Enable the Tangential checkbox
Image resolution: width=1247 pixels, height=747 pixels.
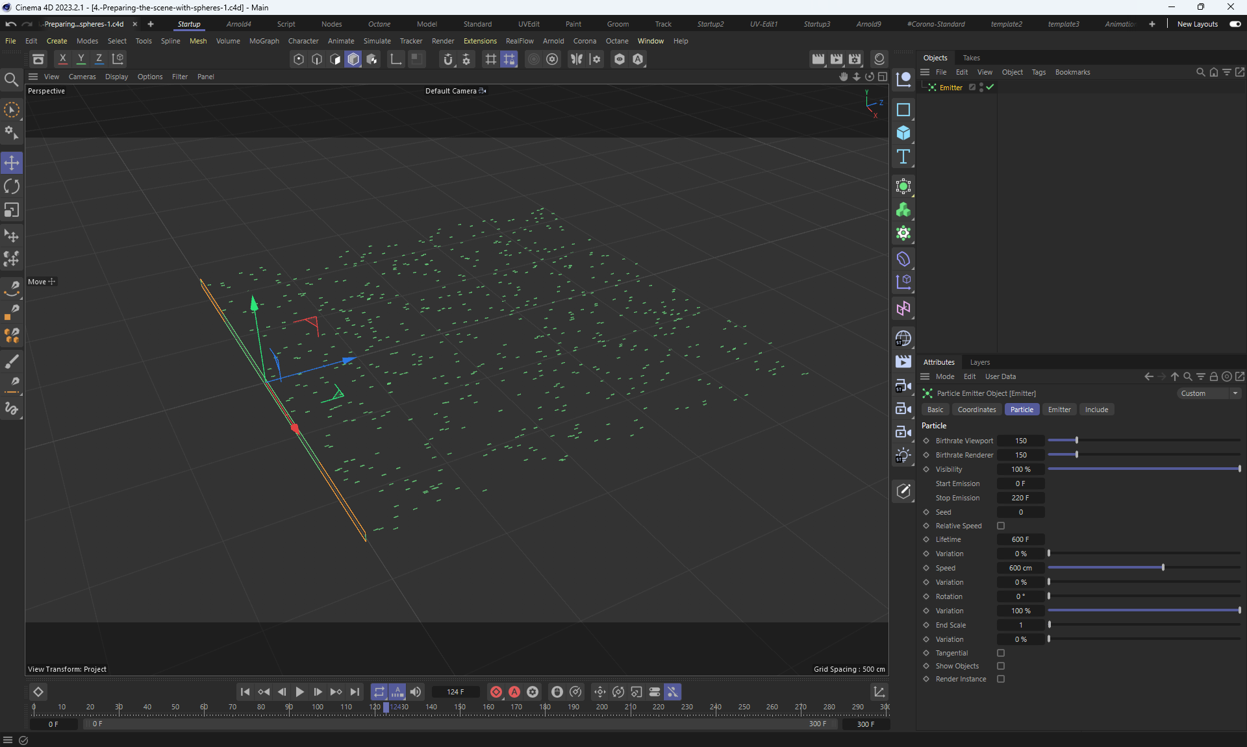click(x=1001, y=653)
